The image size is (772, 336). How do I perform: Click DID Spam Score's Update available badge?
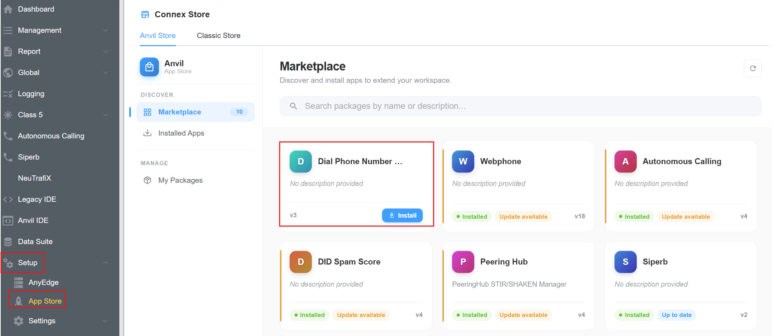(x=361, y=315)
